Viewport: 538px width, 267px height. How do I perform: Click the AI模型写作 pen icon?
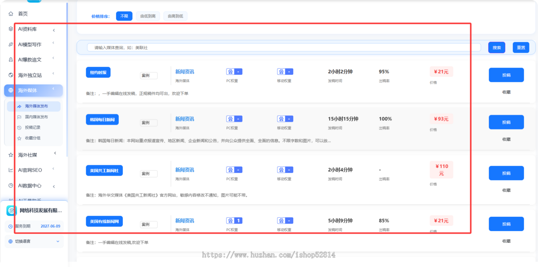tap(11, 44)
